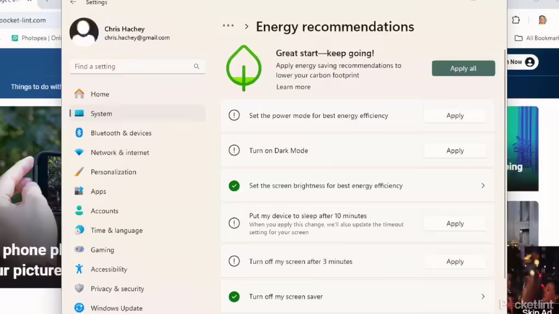
Task: Click the Gaming controller icon
Action: point(79,250)
